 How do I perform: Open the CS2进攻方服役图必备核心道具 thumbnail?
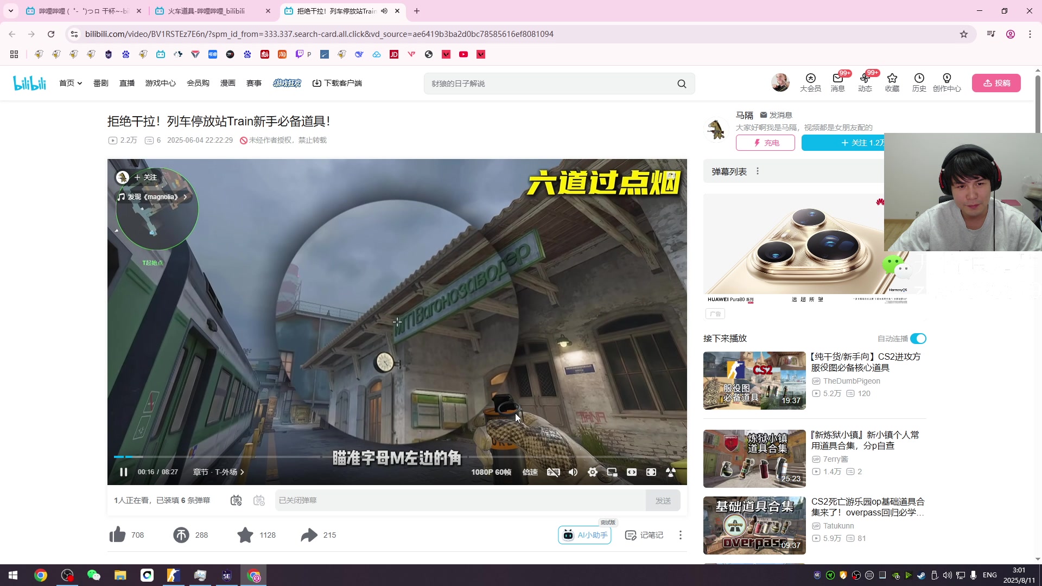click(x=754, y=380)
